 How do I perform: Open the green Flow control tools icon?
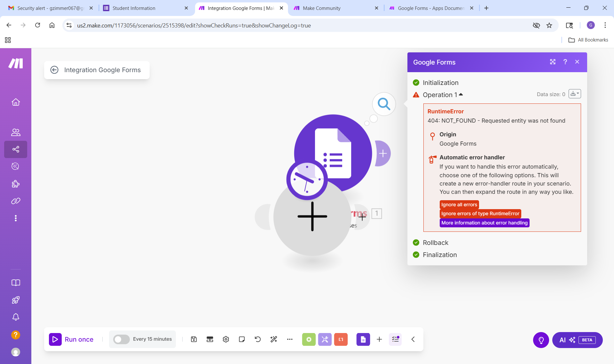pos(309,339)
